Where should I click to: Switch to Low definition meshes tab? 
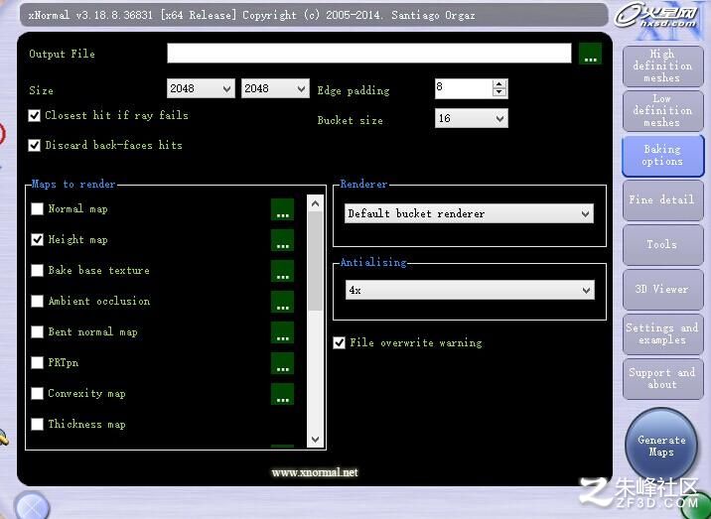pos(662,110)
